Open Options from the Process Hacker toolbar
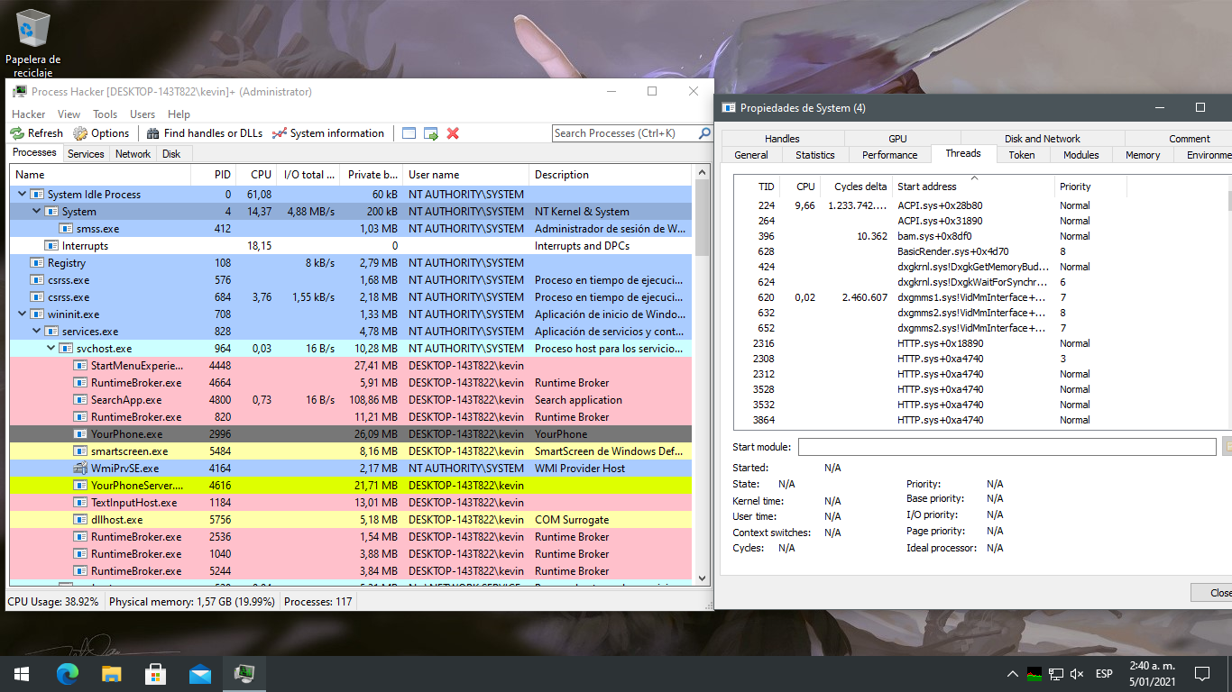 (101, 133)
